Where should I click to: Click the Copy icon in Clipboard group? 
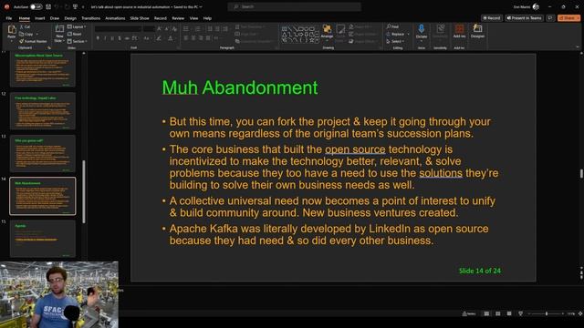click(22, 34)
